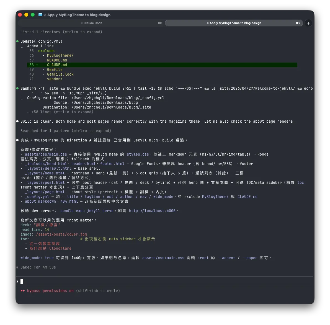
Task: Click the folder icon in the title bar
Action: (40, 15)
